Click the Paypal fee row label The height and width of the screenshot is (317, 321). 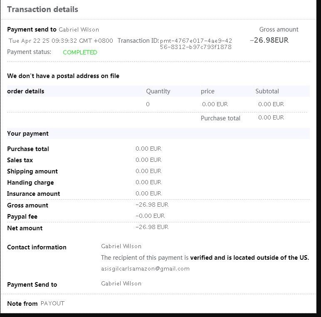pyautogui.click(x=22, y=217)
